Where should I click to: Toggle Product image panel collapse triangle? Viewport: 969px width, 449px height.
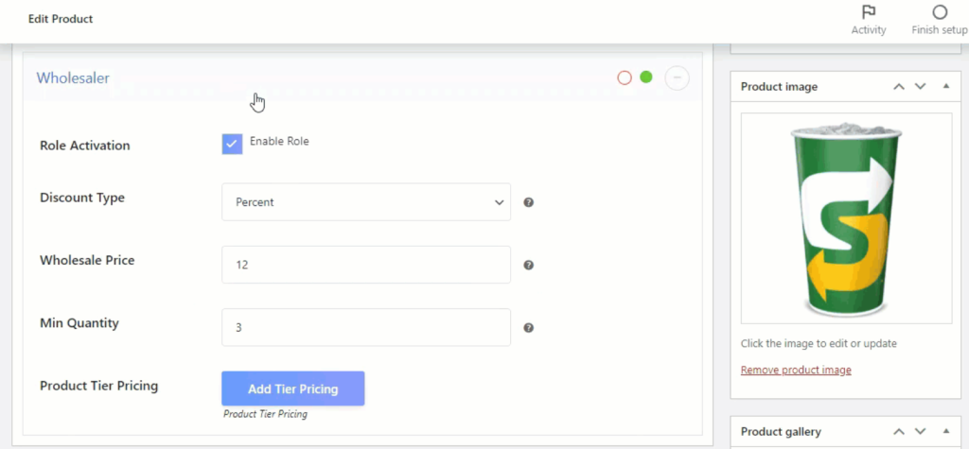pyautogui.click(x=945, y=86)
